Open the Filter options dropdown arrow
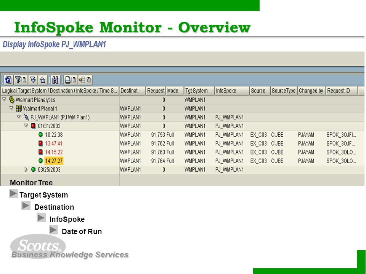This screenshot has height=274, width=366. [24, 80]
